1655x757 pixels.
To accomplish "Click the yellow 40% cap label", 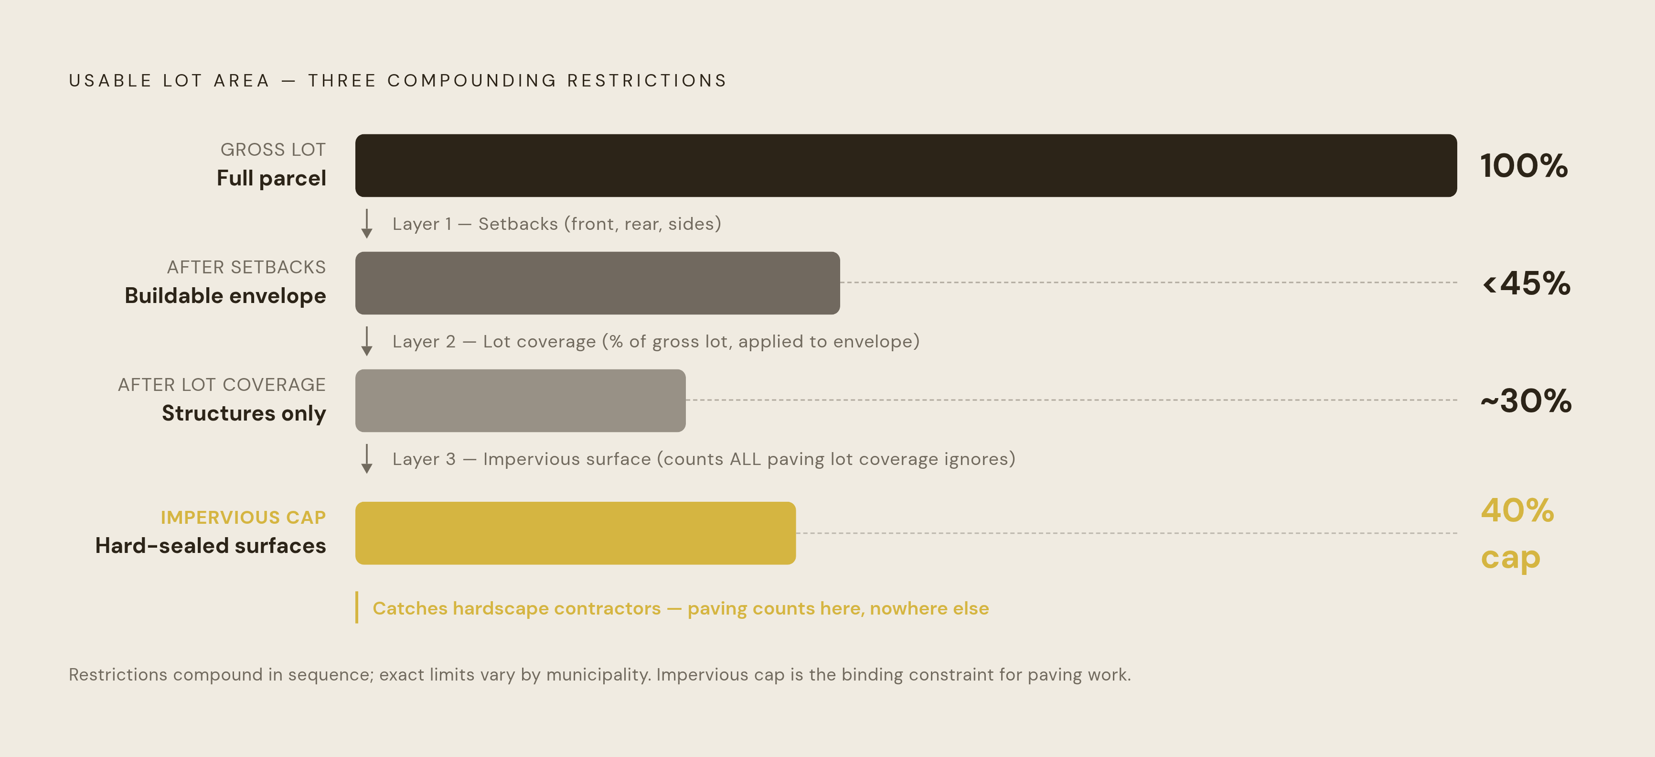I will pyautogui.click(x=1517, y=534).
